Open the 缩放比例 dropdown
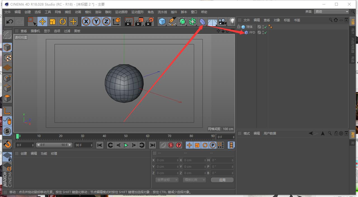 [194, 180]
